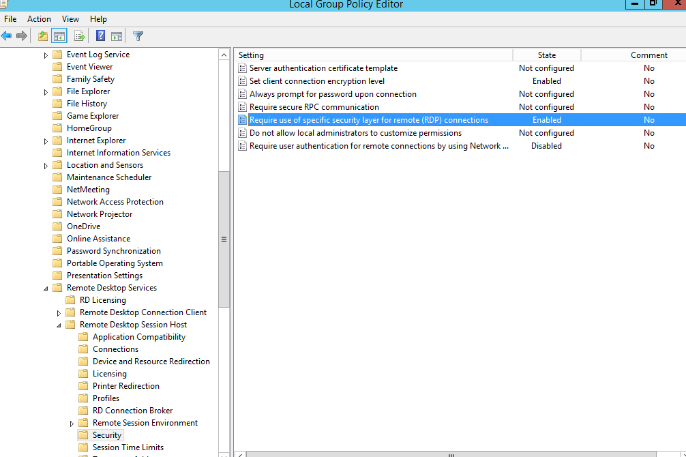Expand the Remote Session Environment folder
Screen dimensions: 686x457
72,423
